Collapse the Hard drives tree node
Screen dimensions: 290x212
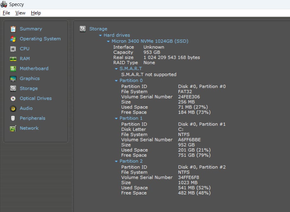(x=100, y=35)
